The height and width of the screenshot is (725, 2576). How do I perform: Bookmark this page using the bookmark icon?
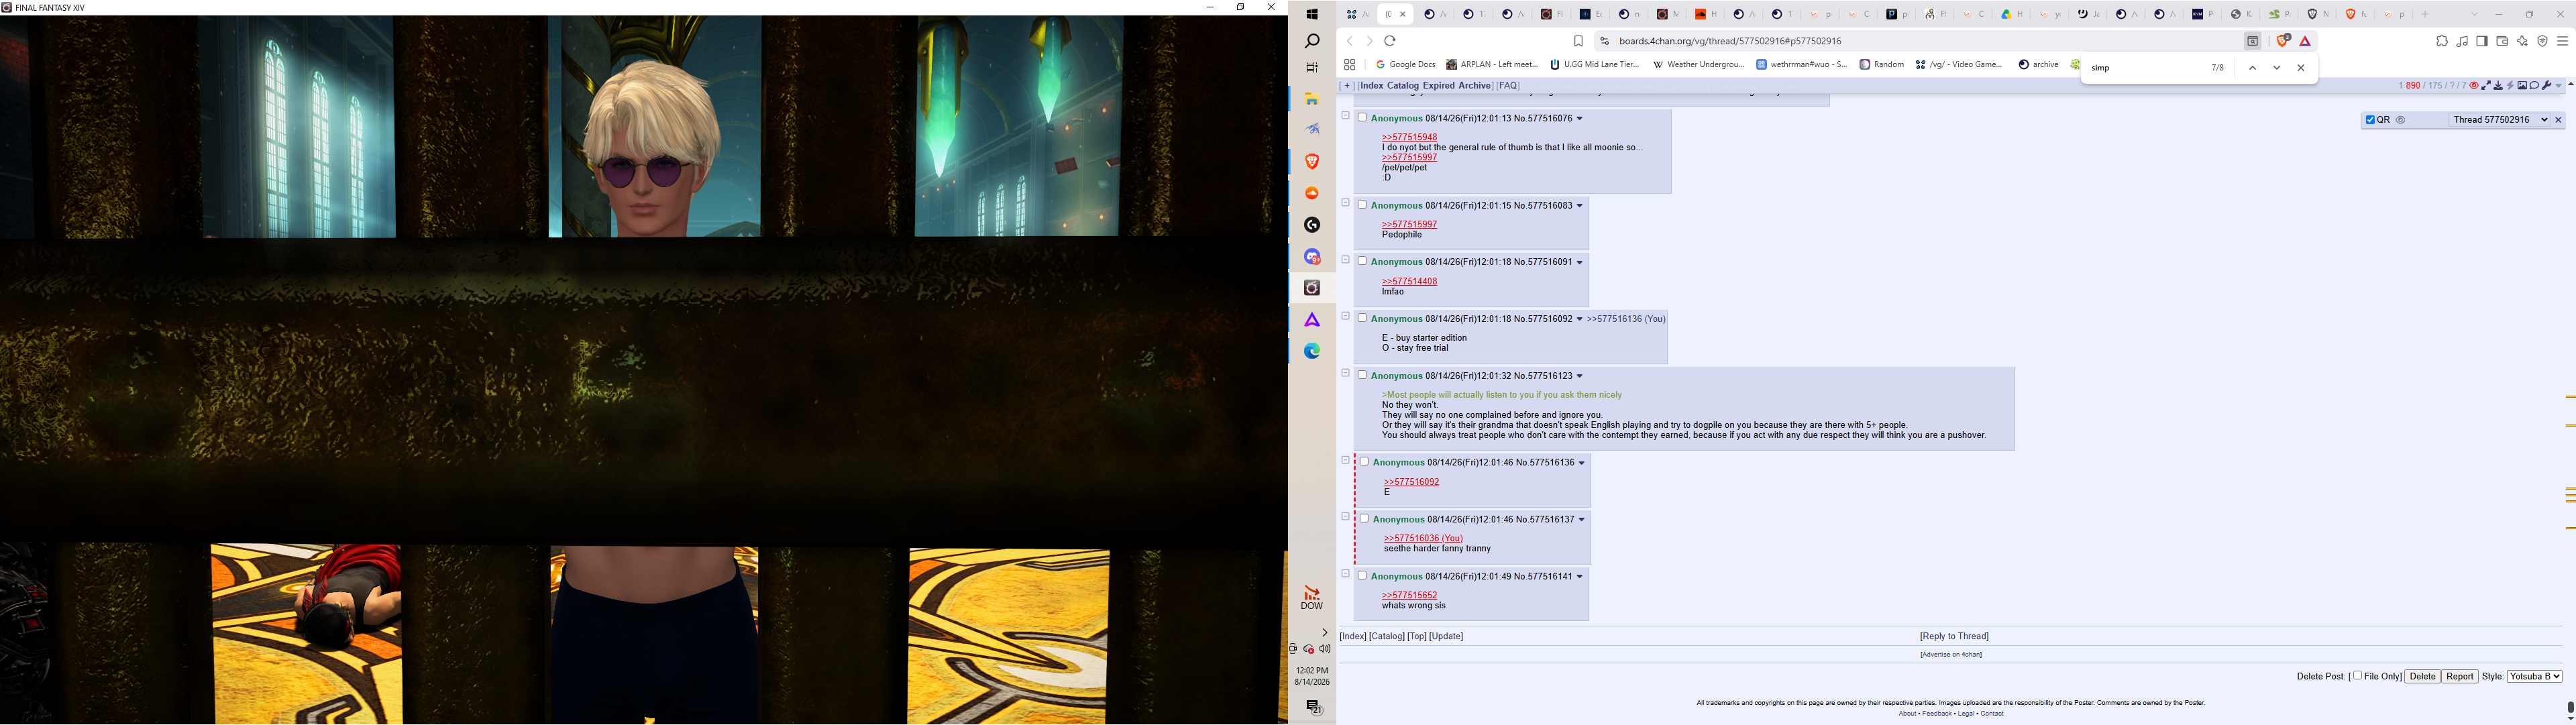click(x=1578, y=41)
